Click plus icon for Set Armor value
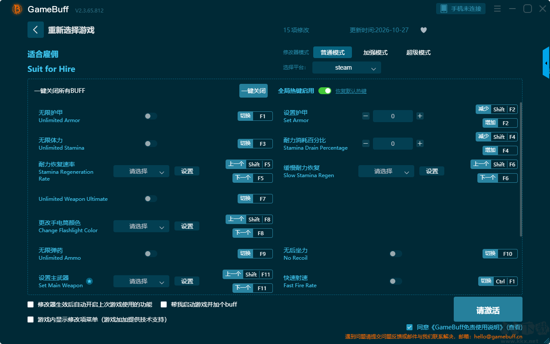550x344 pixels. coord(420,116)
